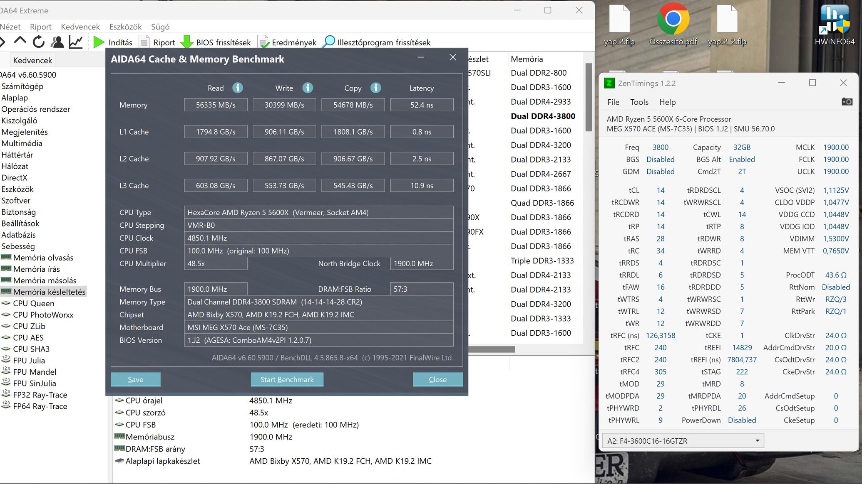
Task: Click the vertical scrollbar in results list
Action: point(589,97)
